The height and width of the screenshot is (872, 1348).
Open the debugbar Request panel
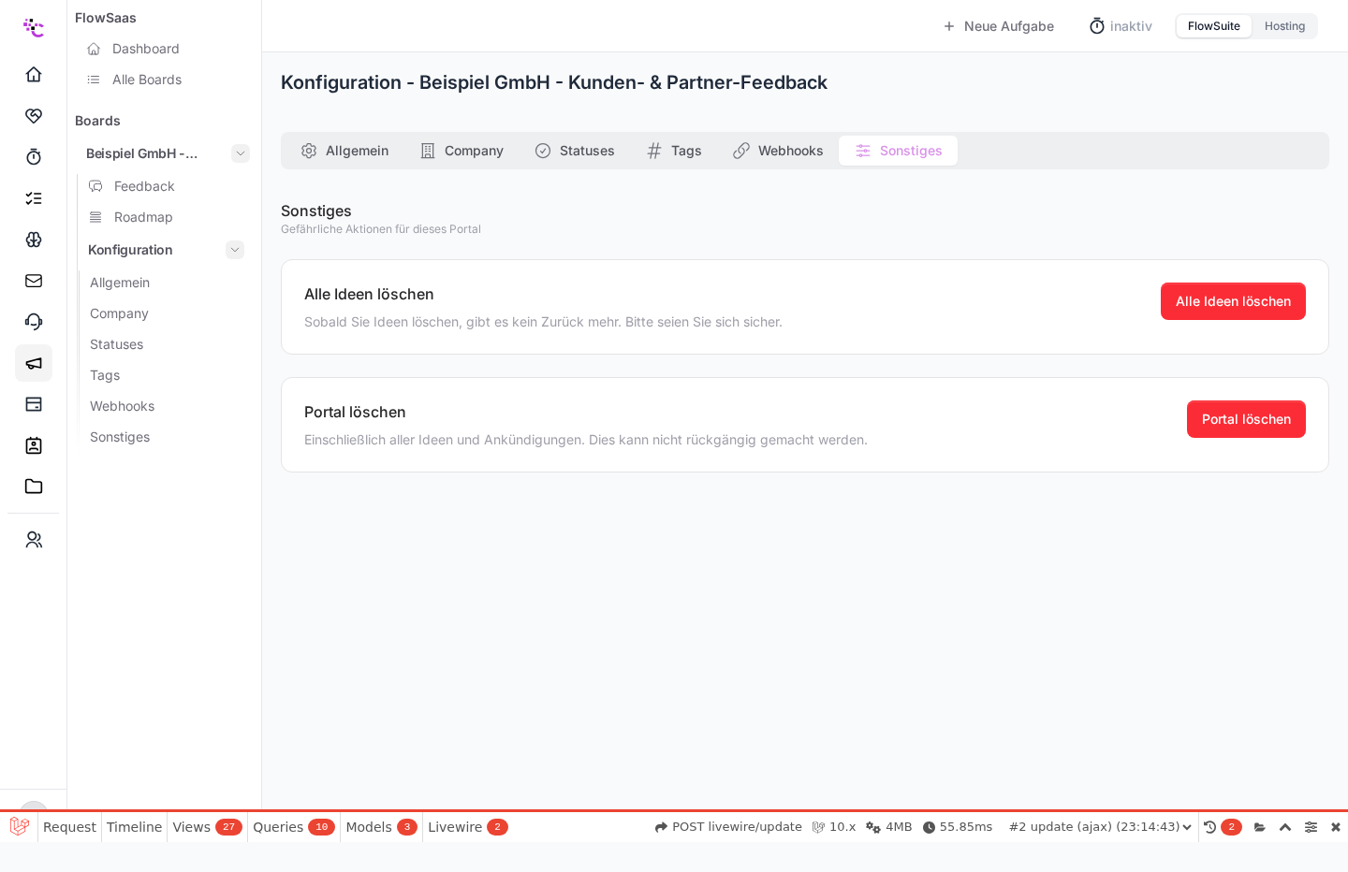(69, 827)
